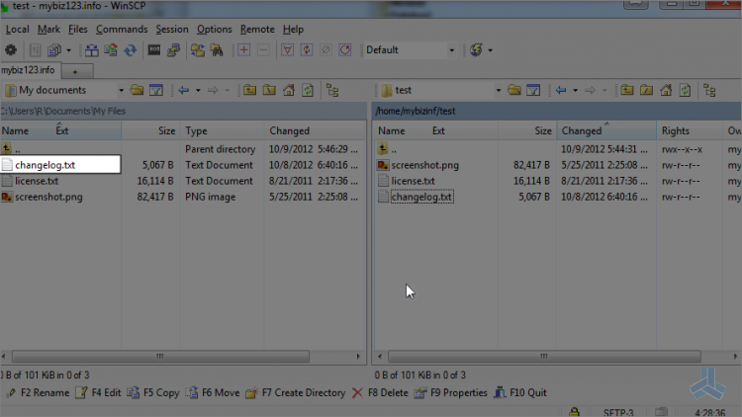Click the queue list toolbar icon
Viewport: 742px width, 417px height.
[x=35, y=49]
